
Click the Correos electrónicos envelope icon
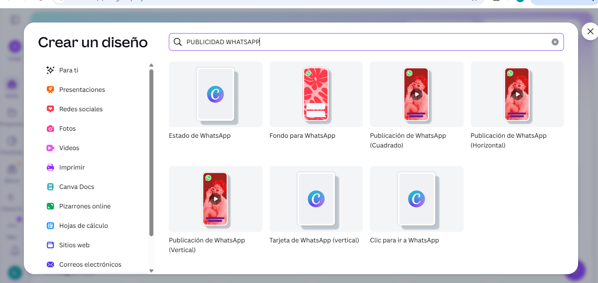point(50,264)
